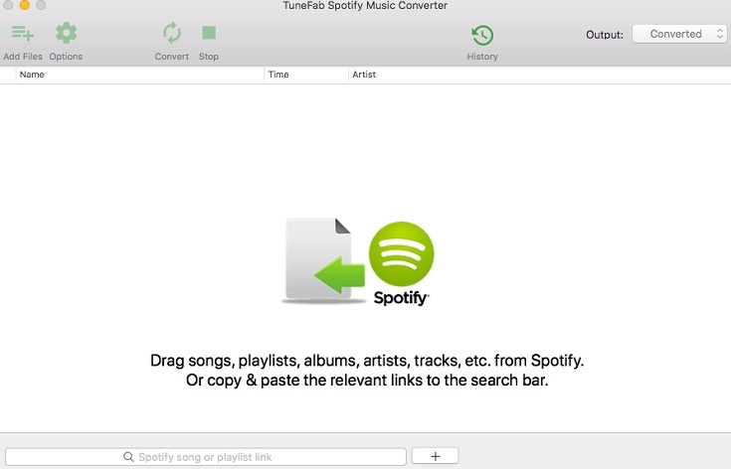Focus the Spotify song or playlist link field
This screenshot has width=731, height=469.
206,457
